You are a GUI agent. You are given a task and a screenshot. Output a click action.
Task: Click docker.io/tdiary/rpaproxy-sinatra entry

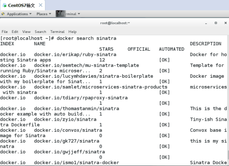(81, 98)
